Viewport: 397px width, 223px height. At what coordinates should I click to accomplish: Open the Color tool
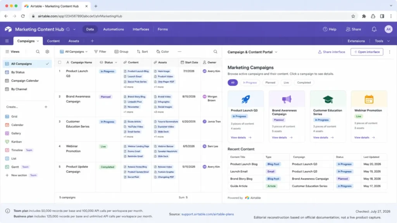pyautogui.click(x=162, y=51)
